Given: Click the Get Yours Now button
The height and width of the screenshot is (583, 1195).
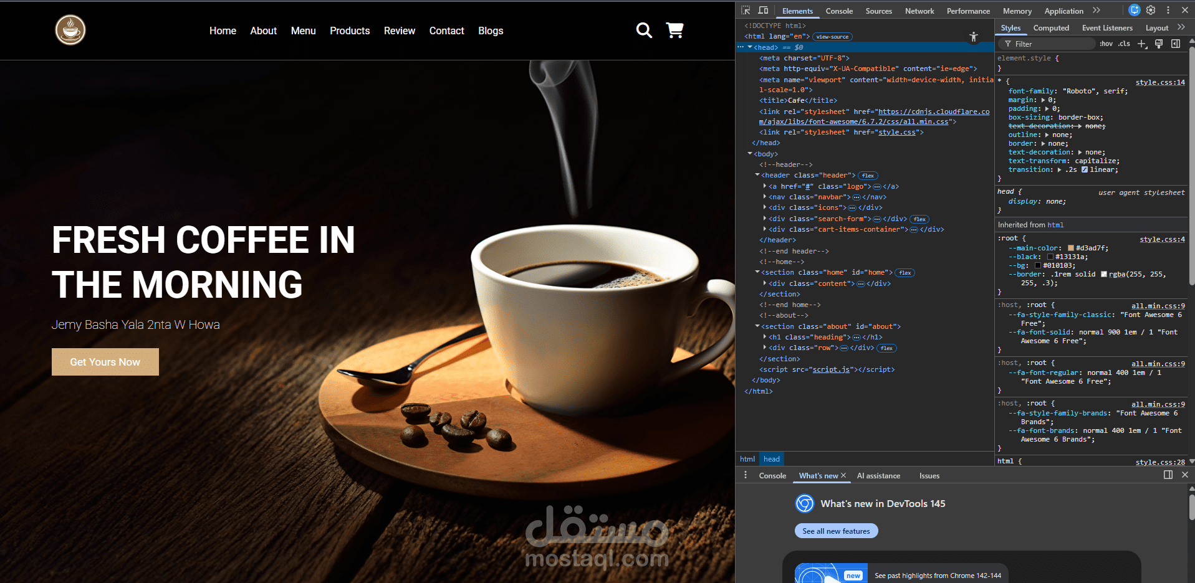Looking at the screenshot, I should click(105, 362).
